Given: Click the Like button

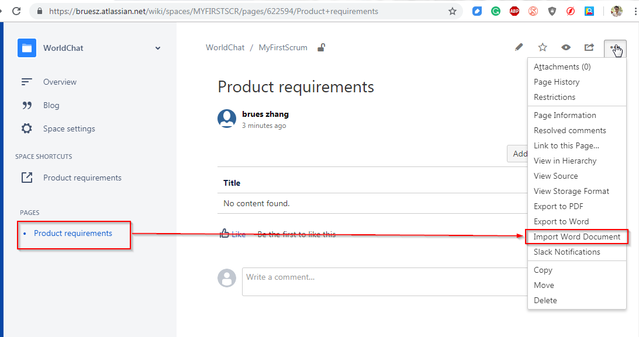Looking at the screenshot, I should click(x=233, y=234).
